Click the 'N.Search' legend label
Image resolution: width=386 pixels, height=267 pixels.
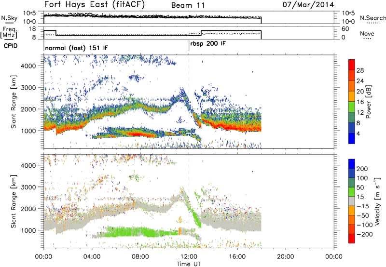click(372, 18)
